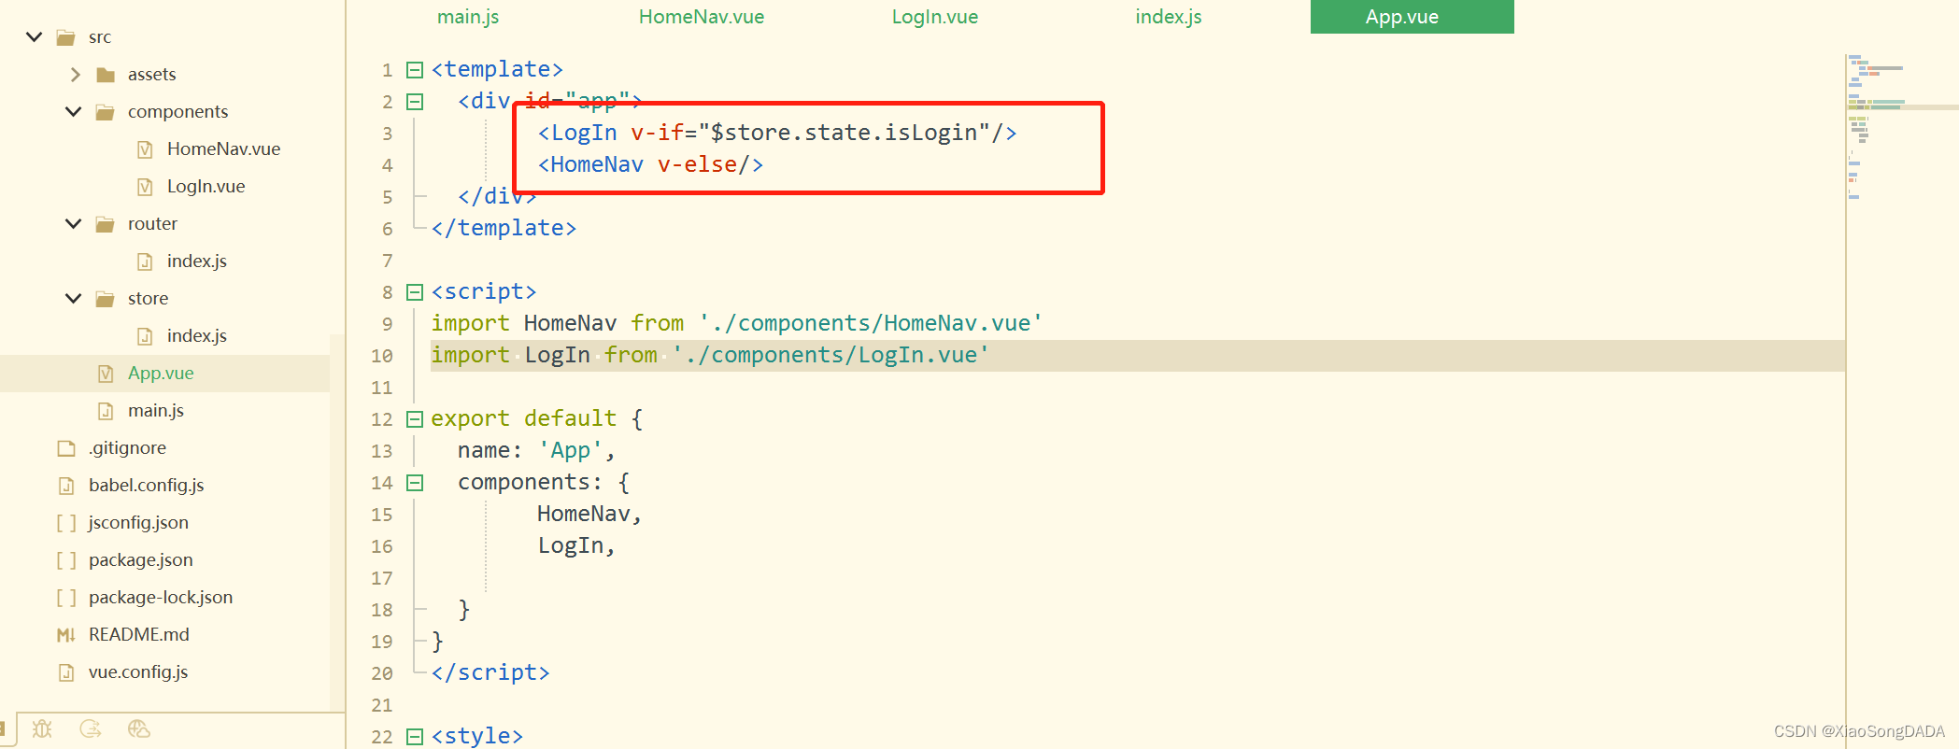The width and height of the screenshot is (1959, 749).
Task: Click the JS file icon beside main.js
Action: (x=106, y=411)
